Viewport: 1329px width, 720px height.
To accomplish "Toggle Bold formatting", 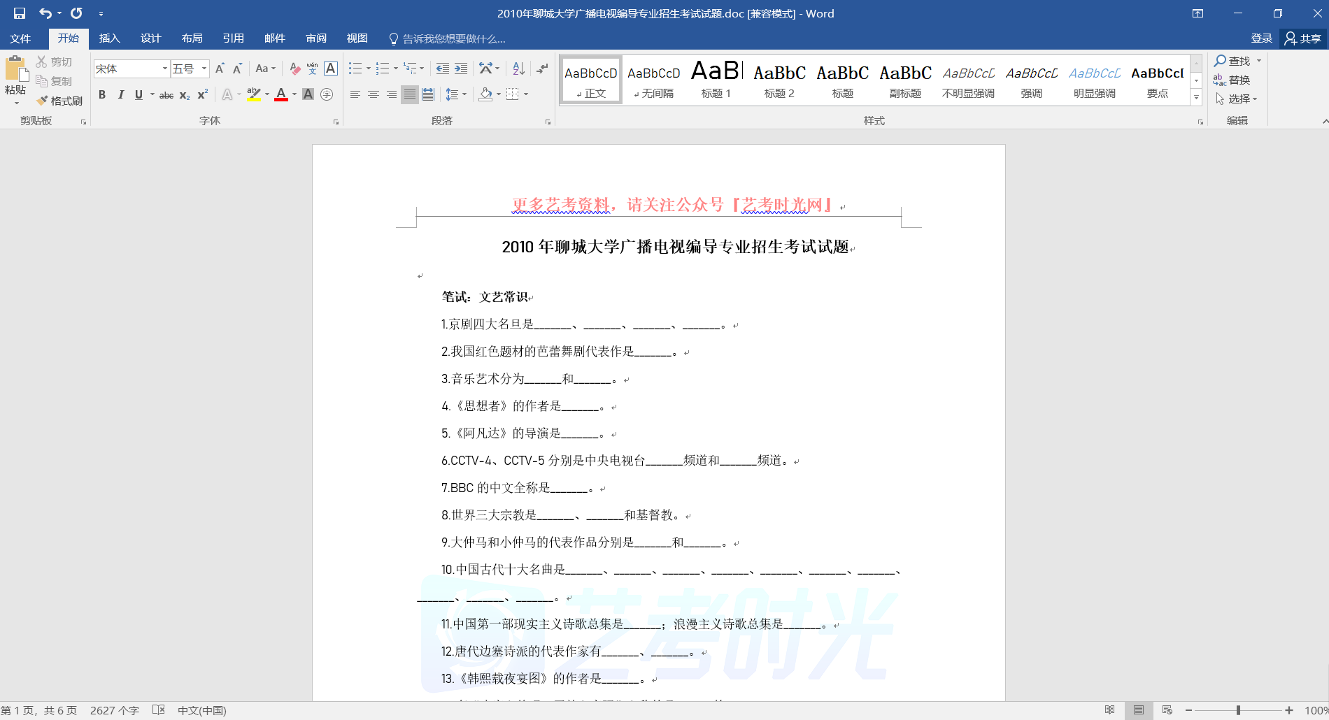I will 102,94.
